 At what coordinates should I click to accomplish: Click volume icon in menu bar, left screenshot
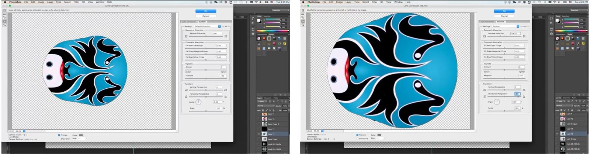(x=260, y=2)
